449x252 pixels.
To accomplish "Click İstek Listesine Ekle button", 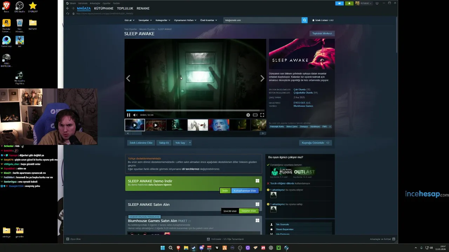I will tap(141, 143).
